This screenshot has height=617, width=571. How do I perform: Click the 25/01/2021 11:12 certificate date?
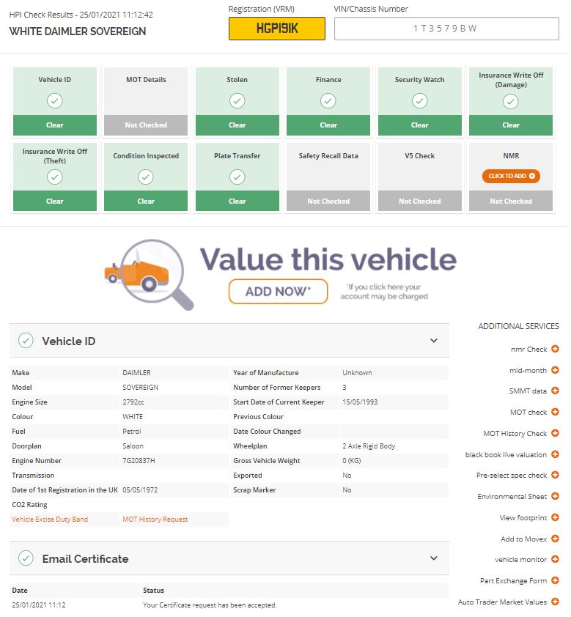tap(39, 605)
